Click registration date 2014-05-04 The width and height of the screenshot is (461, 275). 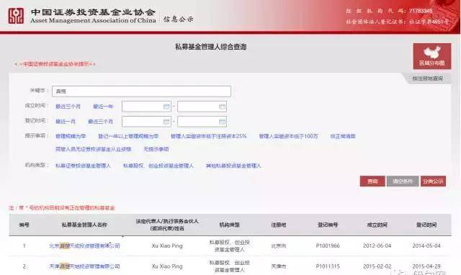pyautogui.click(x=426, y=246)
